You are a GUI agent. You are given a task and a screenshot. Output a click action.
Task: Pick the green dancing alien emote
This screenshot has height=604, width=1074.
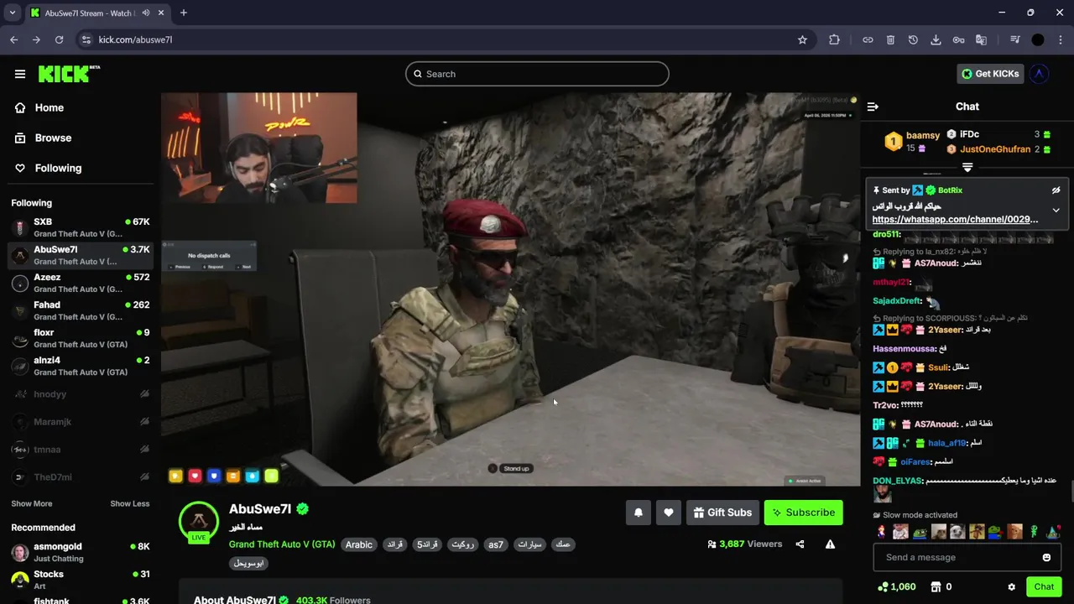tap(1034, 532)
